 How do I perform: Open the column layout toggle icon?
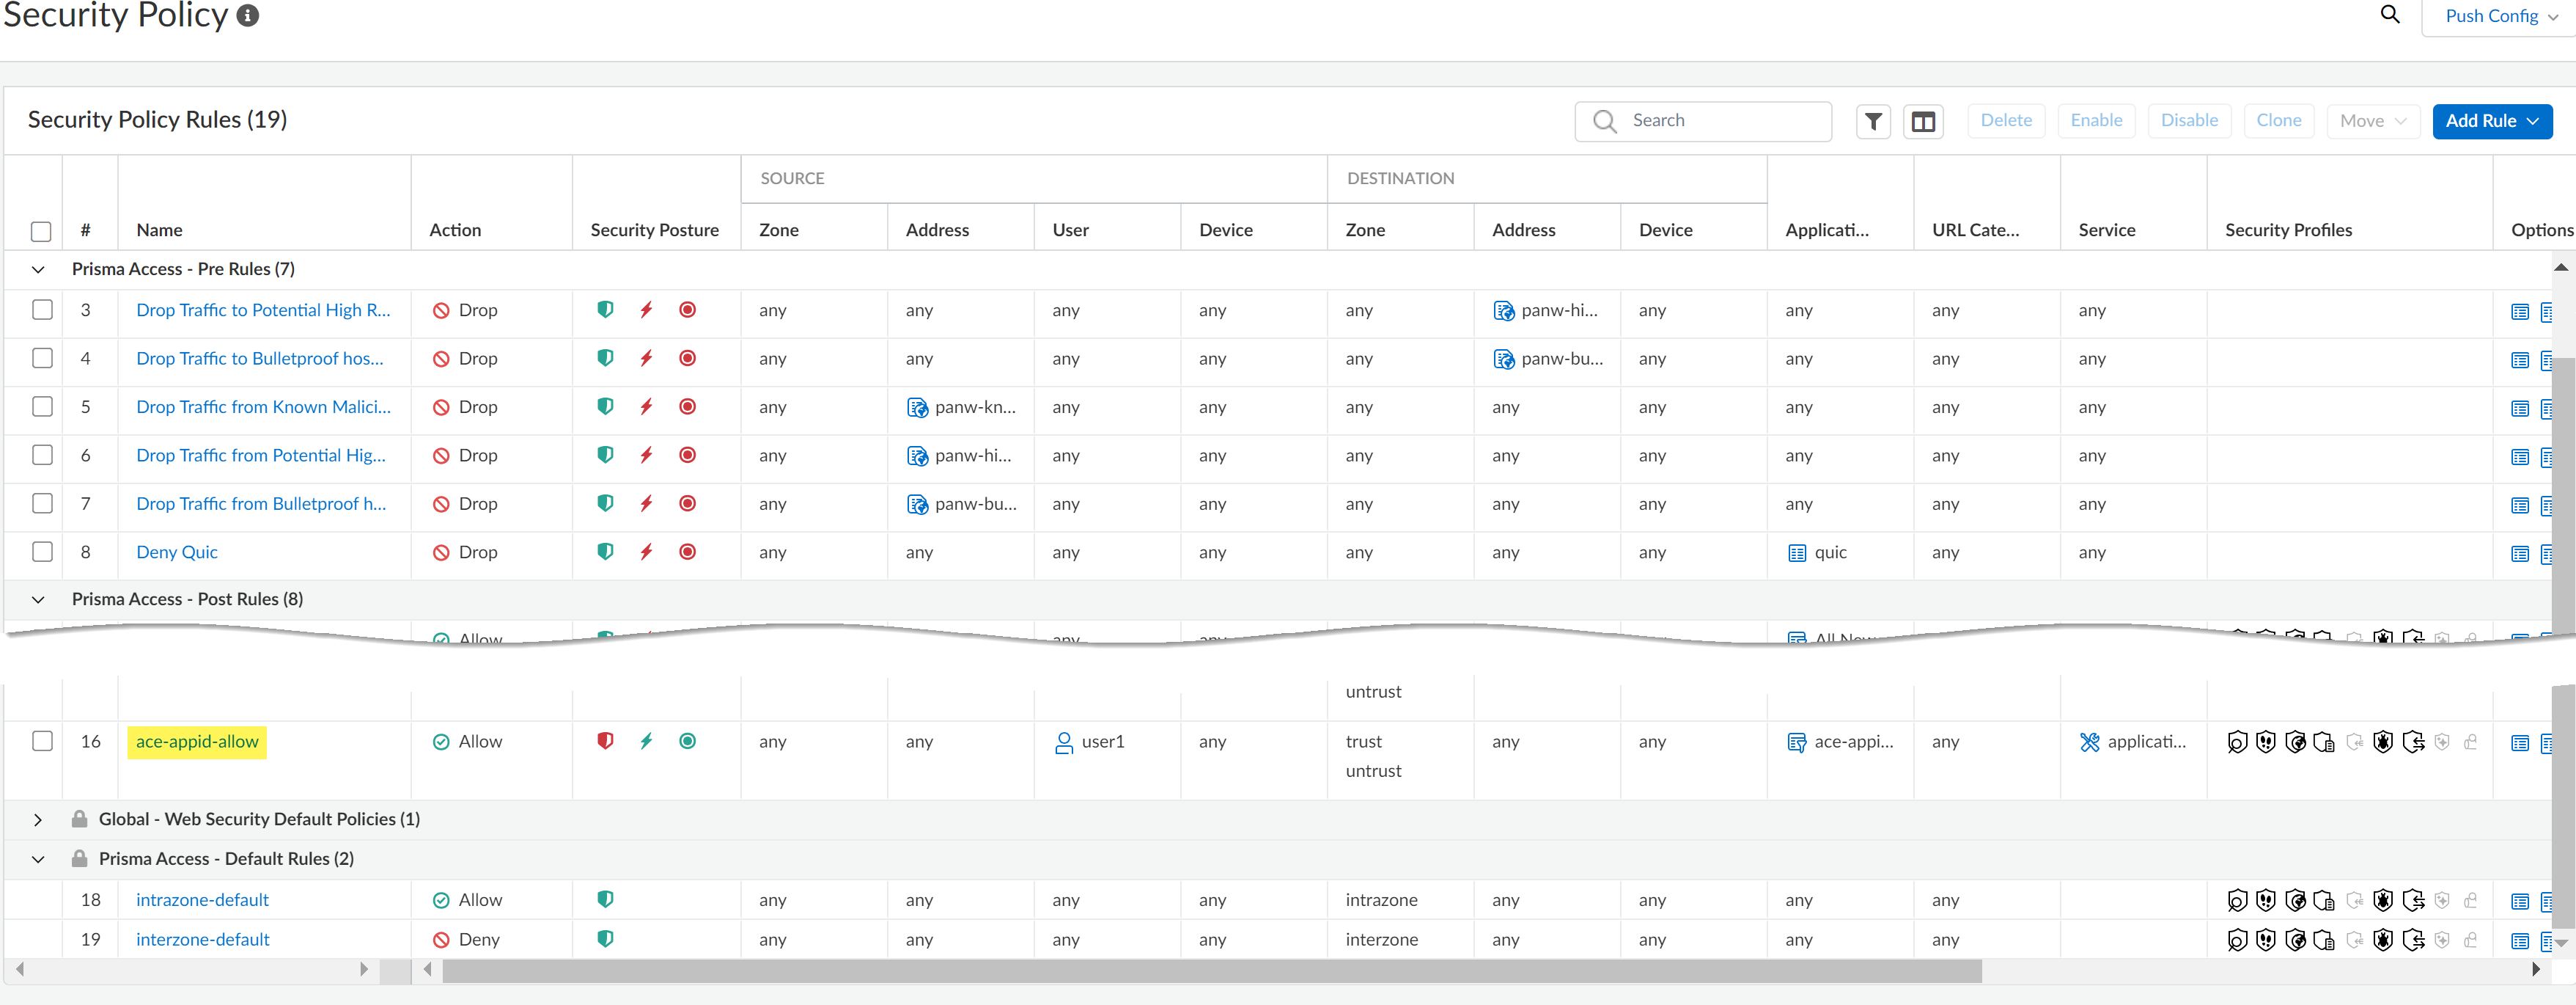[x=1923, y=121]
